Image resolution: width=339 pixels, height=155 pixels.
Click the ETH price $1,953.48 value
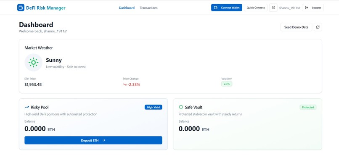pos(33,84)
